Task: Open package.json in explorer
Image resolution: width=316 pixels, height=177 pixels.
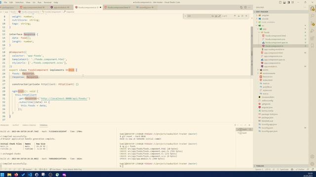Action: coord(281,118)
